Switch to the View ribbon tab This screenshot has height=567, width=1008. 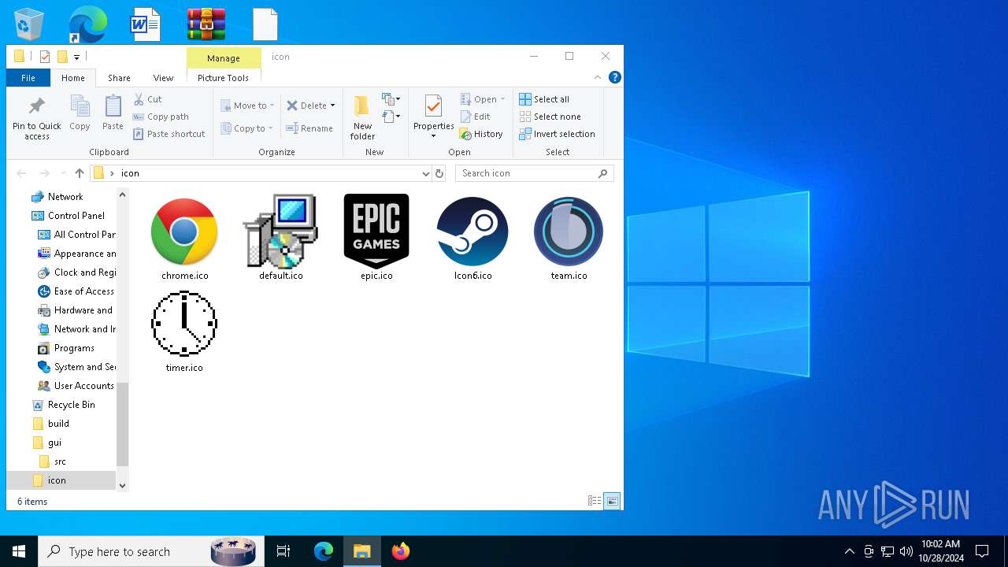coord(163,78)
